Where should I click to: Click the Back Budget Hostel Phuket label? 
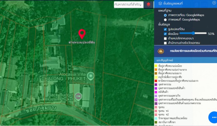60,97
